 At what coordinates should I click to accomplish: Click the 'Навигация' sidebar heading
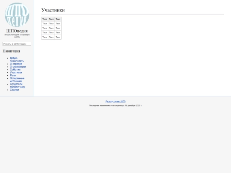pos(11,51)
